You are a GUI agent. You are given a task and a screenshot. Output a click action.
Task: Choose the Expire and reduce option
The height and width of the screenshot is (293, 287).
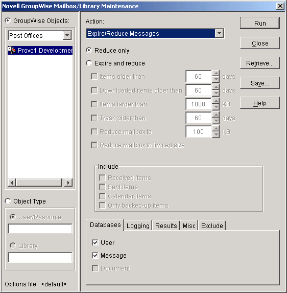[x=89, y=63]
